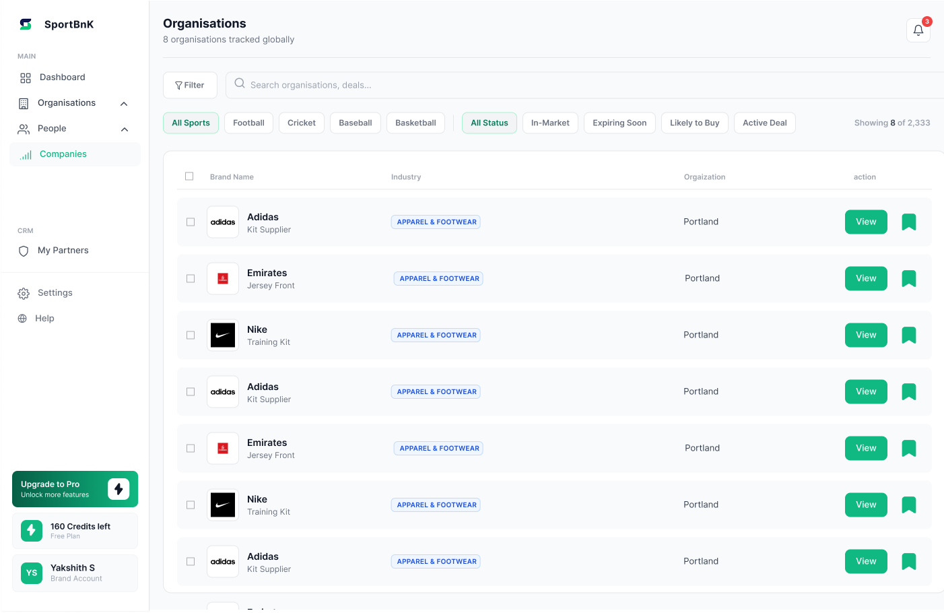The image size is (944, 613).
Task: Bookmark the first Emirates Jersey Front row
Action: click(x=909, y=279)
